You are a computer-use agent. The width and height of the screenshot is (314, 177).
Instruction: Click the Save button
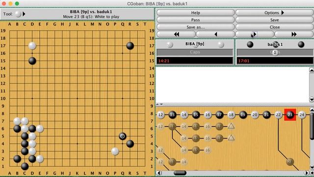(x=274, y=20)
